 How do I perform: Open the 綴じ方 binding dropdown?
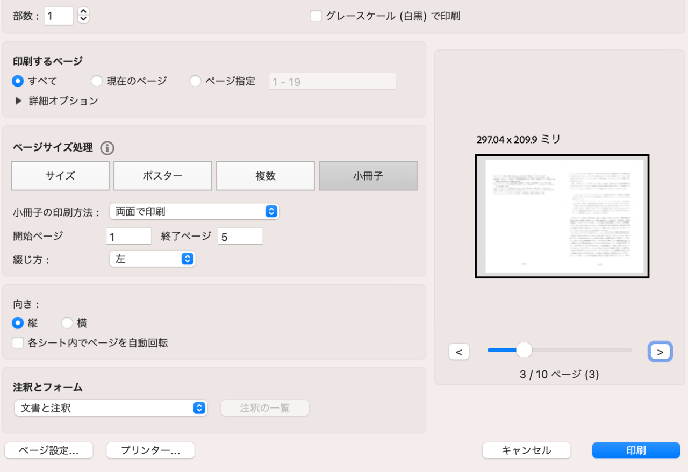[152, 259]
